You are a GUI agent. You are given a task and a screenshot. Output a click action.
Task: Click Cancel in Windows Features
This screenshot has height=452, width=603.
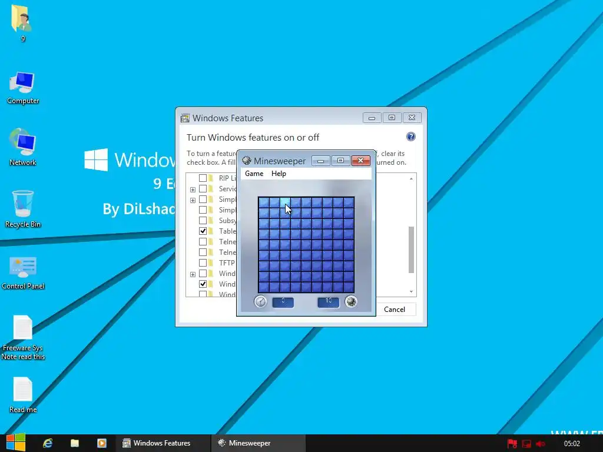click(394, 310)
